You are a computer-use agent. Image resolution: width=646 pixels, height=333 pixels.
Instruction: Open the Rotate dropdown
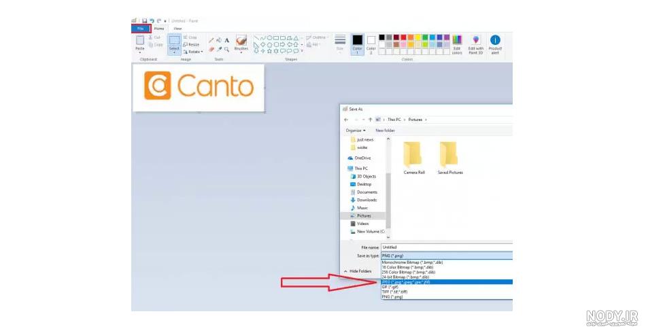pos(193,52)
